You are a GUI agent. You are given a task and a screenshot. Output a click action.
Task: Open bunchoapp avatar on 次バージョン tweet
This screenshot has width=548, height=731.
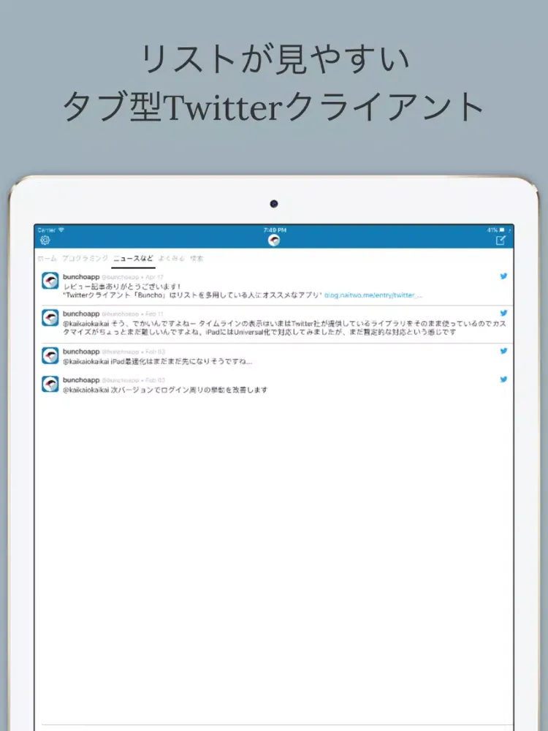50,385
